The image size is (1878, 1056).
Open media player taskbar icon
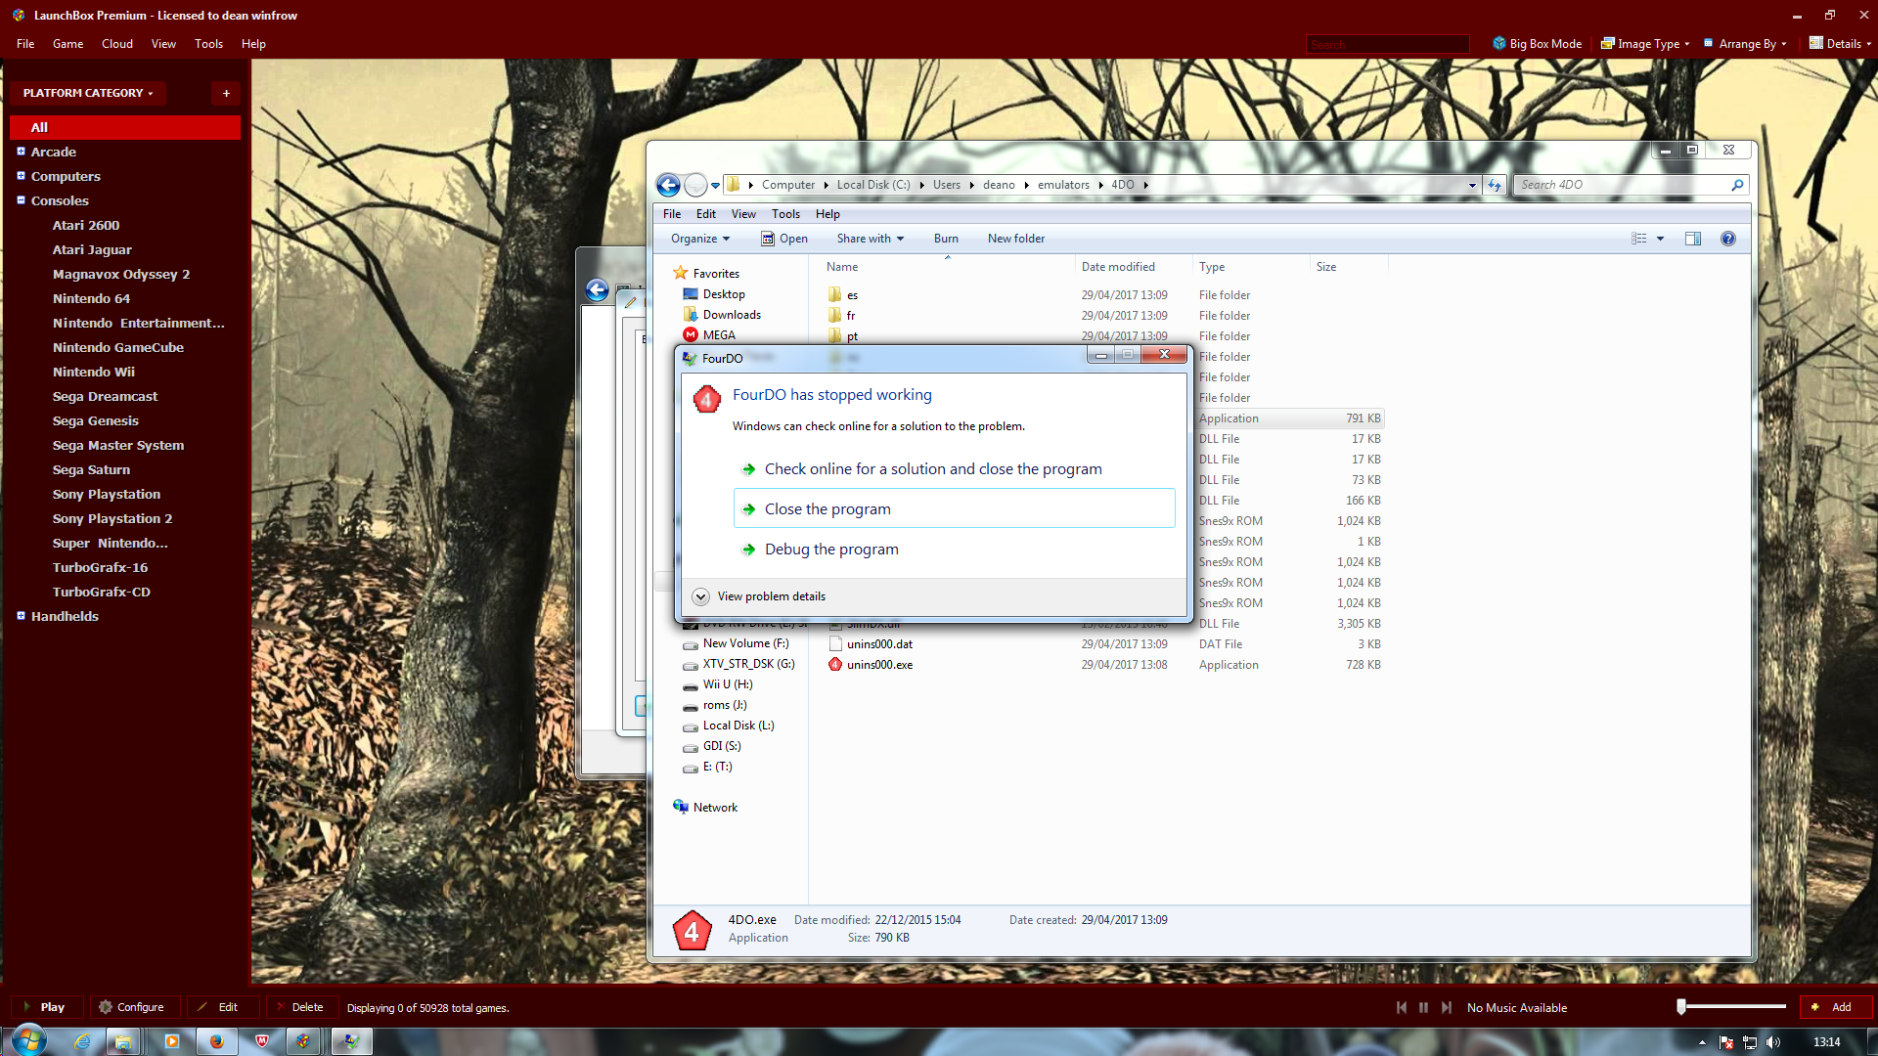coord(171,1041)
